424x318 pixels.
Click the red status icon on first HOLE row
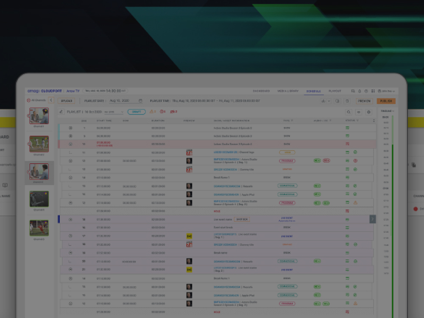(348, 211)
